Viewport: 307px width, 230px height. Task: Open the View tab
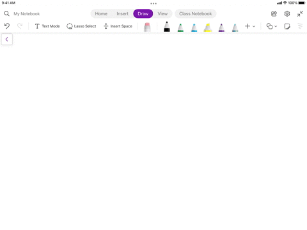[x=162, y=13]
